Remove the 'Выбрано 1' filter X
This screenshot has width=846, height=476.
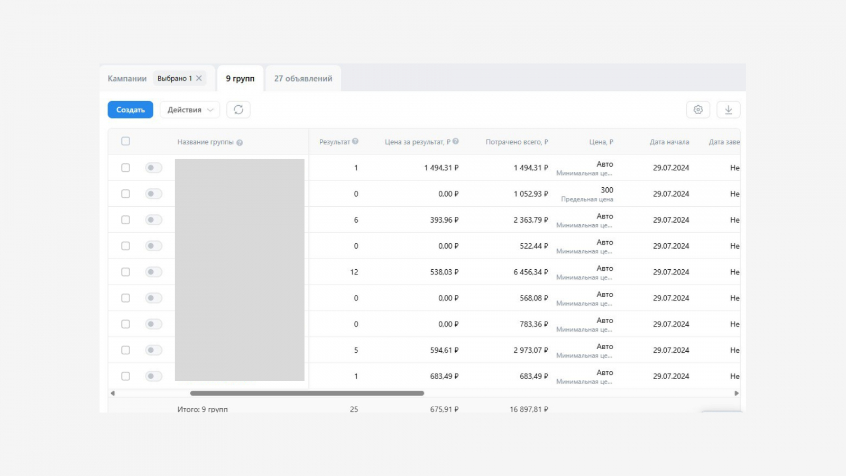click(199, 78)
